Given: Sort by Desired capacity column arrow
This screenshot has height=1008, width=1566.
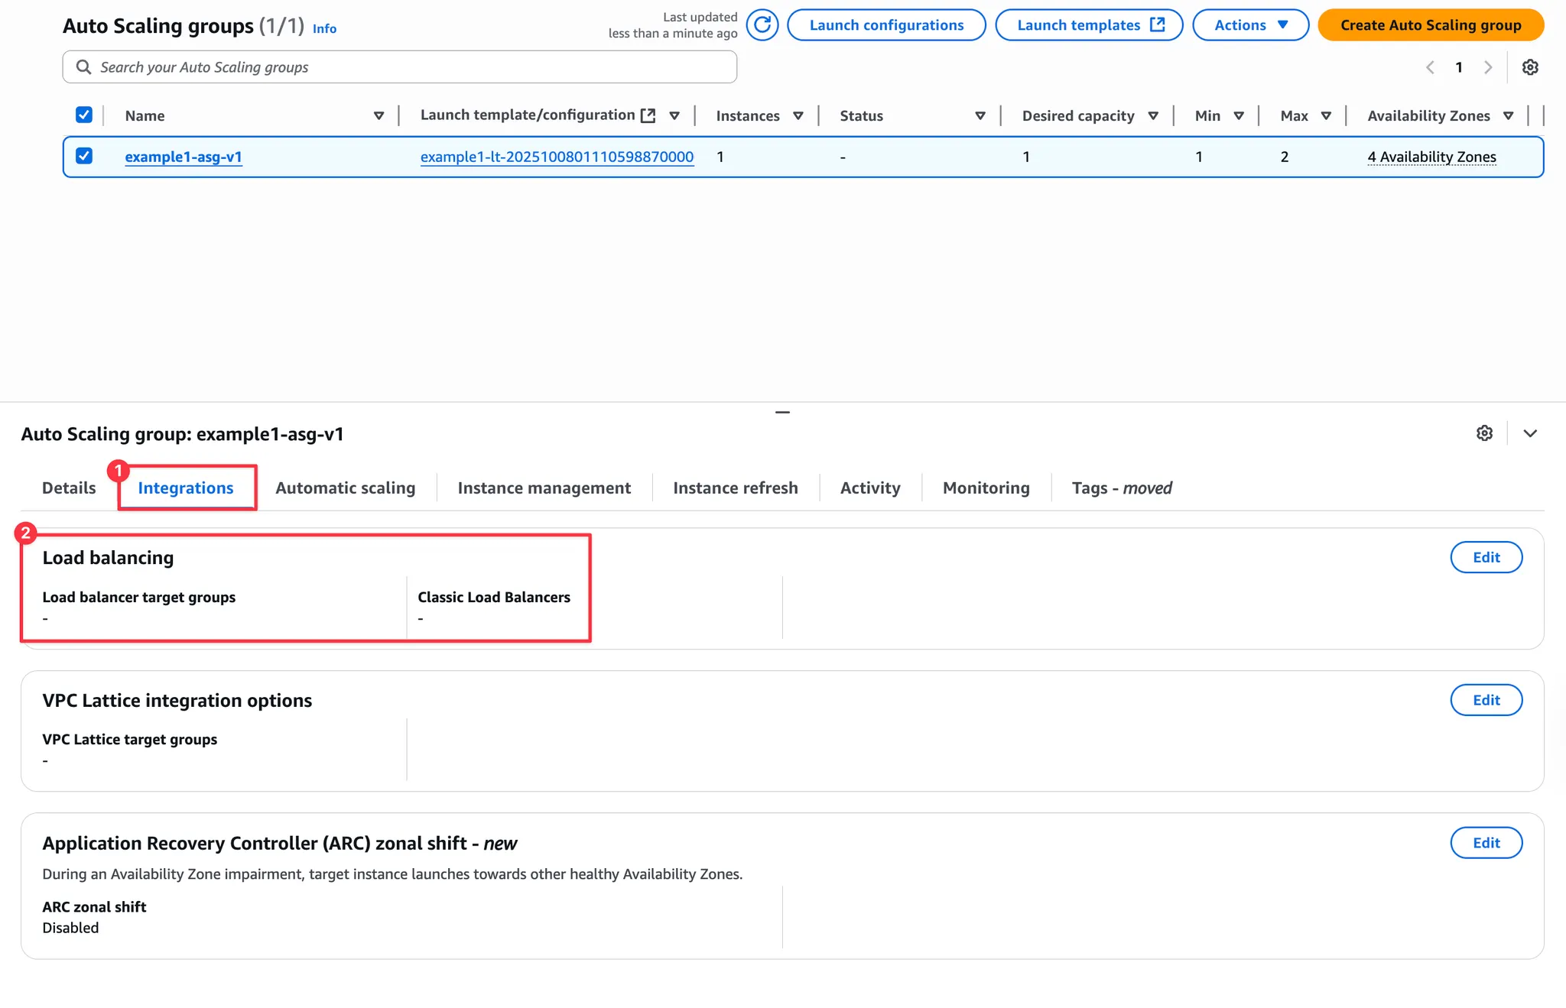Looking at the screenshot, I should 1153,116.
